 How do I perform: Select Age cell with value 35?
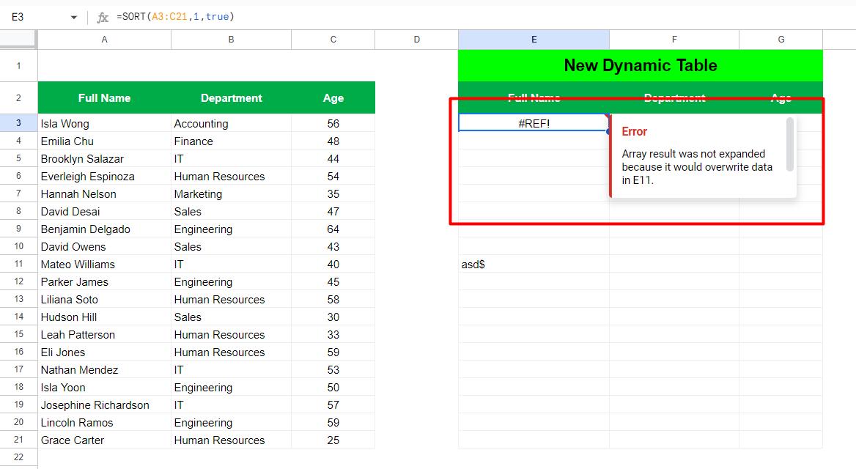coord(333,193)
